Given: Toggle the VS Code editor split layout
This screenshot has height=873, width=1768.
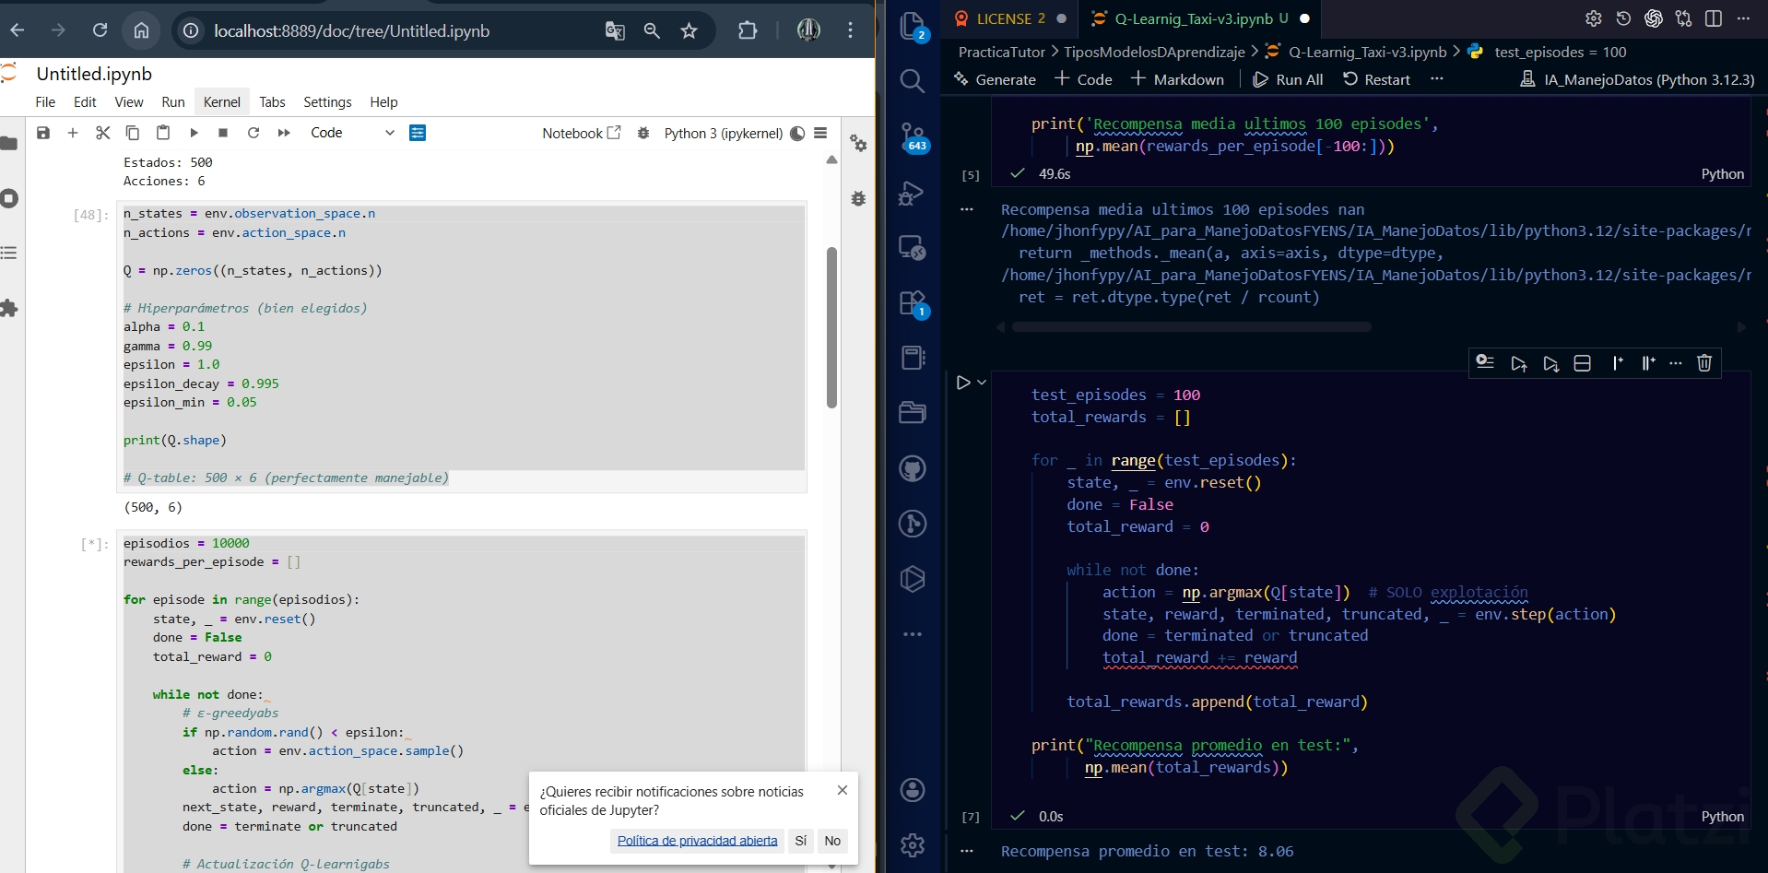Looking at the screenshot, I should click(x=1714, y=18).
